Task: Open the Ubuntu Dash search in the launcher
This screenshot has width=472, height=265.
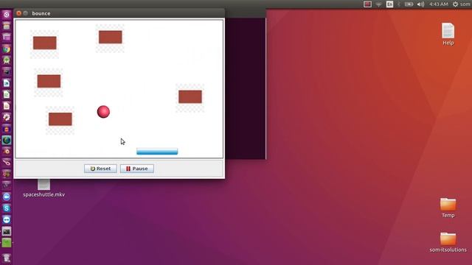Action: click(7, 15)
